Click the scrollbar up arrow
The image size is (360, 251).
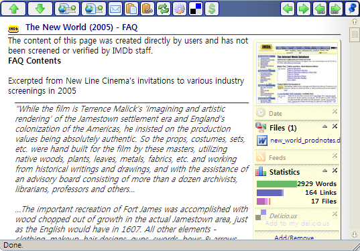click(355, 22)
